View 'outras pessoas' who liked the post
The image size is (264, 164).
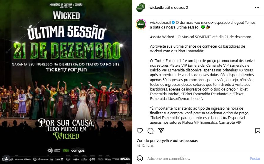coord(185,140)
